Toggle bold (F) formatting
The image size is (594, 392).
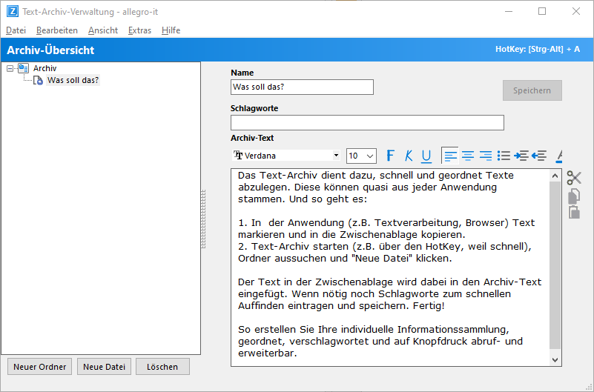pyautogui.click(x=391, y=156)
